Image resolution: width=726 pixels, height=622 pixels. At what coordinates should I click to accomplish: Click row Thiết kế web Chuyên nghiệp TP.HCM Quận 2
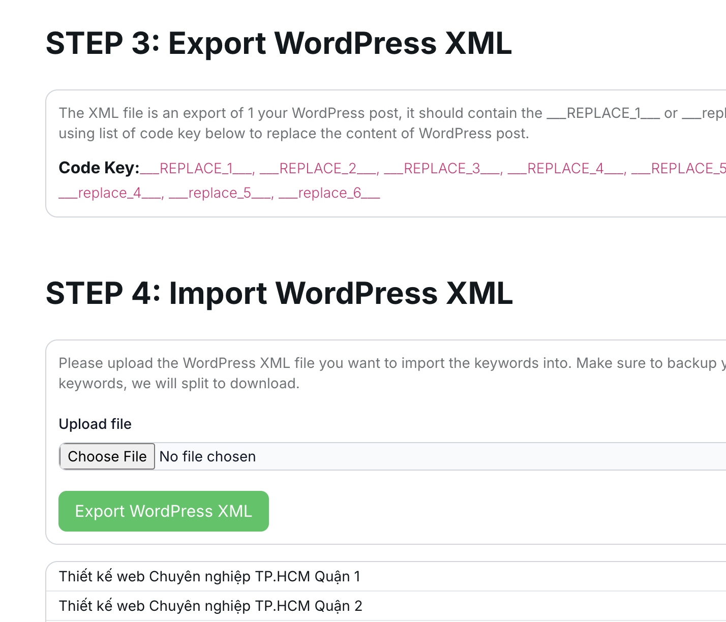click(x=386, y=606)
